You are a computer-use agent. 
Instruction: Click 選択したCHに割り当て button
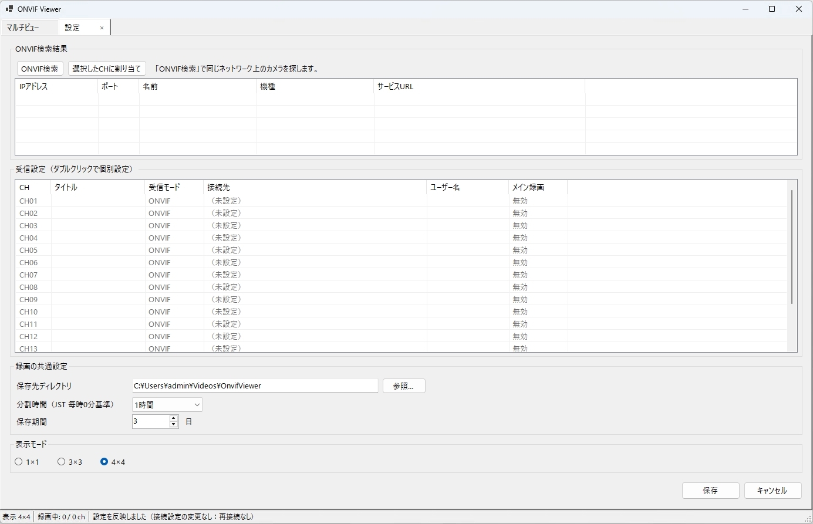(x=107, y=69)
